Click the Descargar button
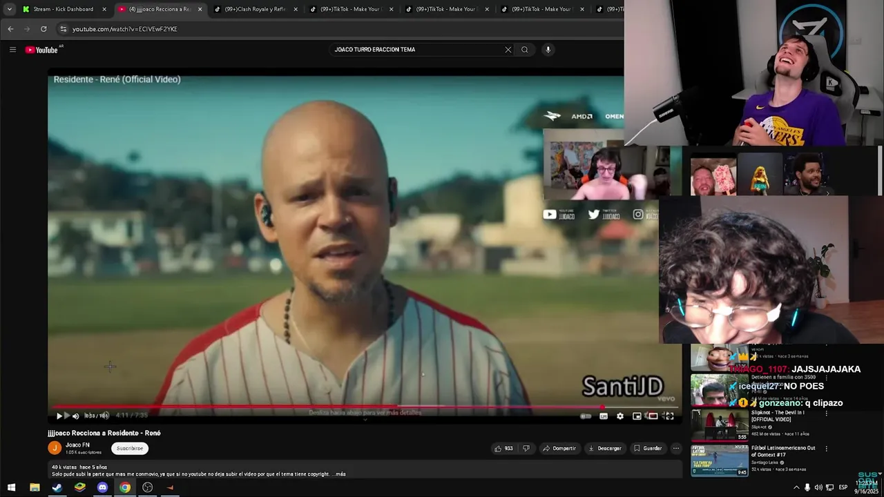The height and width of the screenshot is (497, 884). [604, 448]
